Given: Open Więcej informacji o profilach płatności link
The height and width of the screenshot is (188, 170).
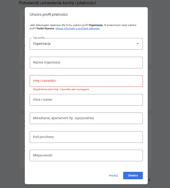Looking at the screenshot, I should pyautogui.click(x=78, y=29).
